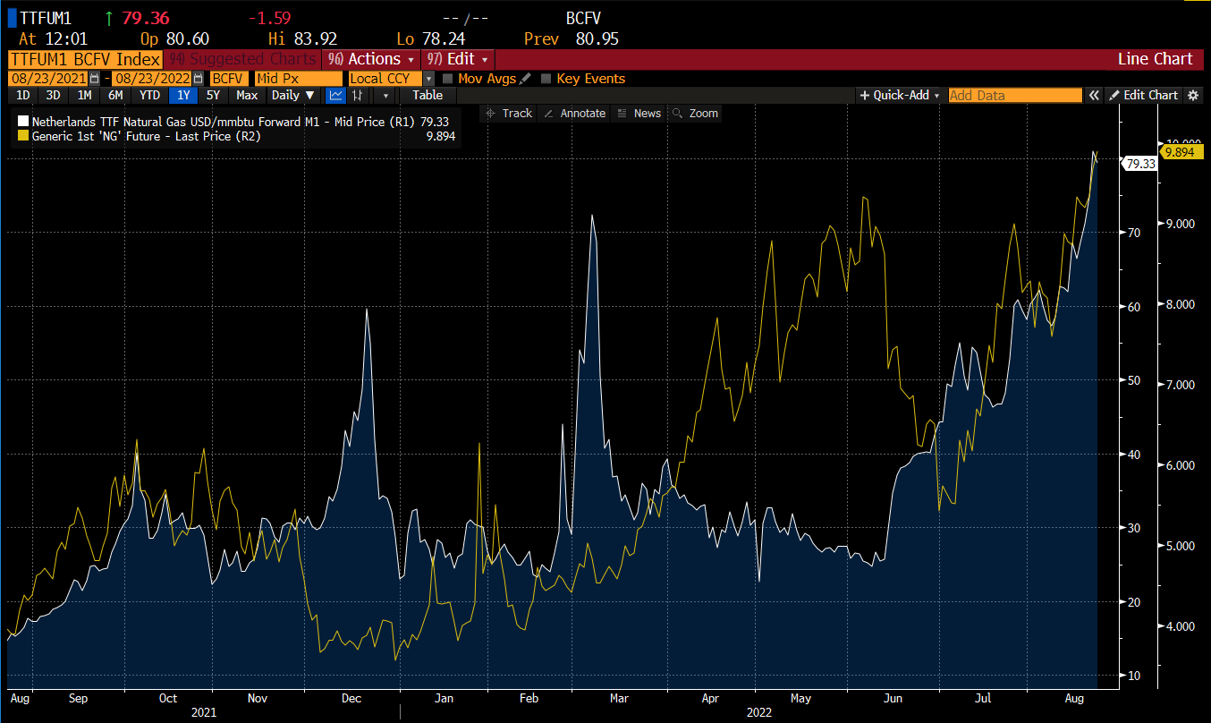1211x723 pixels.
Task: Open the end date calendar picker
Action: [198, 79]
